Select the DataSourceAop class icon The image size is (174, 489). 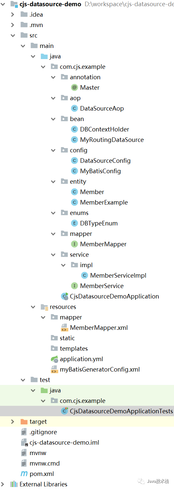point(74,108)
